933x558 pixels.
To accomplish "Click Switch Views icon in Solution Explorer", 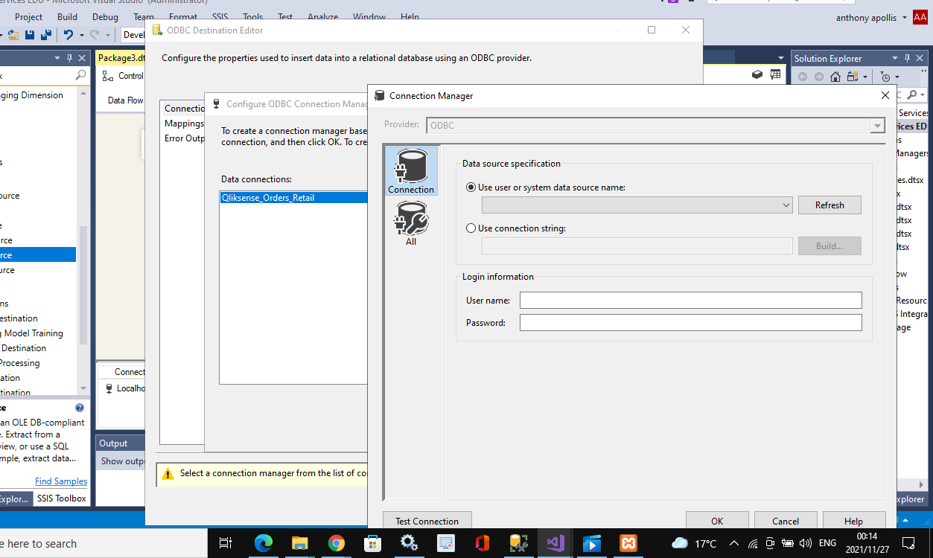I will point(852,77).
